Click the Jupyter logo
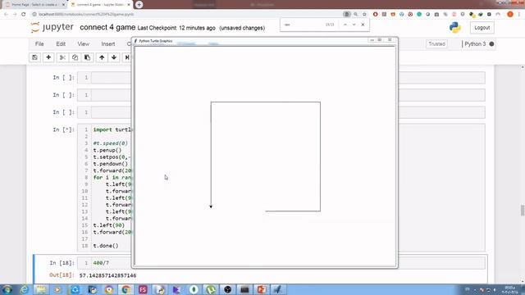Viewport: 525px width, 295px height. coord(52,27)
